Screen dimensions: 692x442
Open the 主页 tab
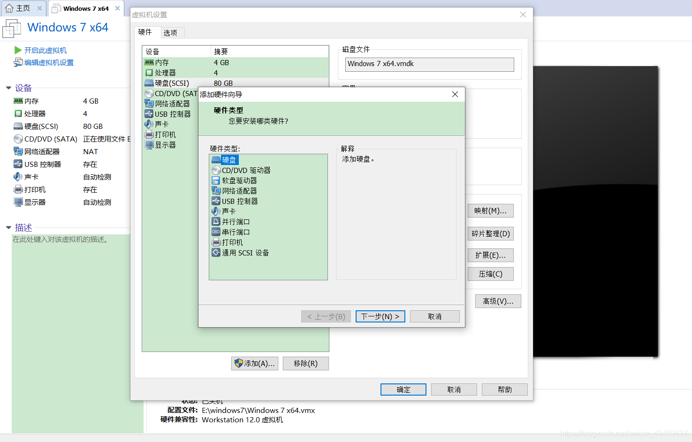[x=23, y=8]
